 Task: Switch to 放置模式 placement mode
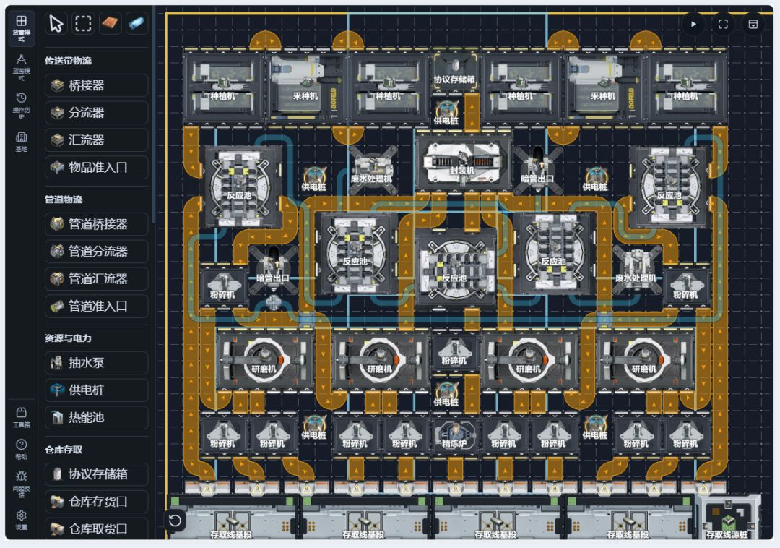click(x=22, y=28)
